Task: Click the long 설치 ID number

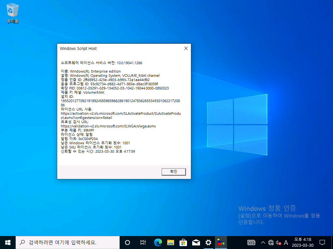Action: (120, 103)
